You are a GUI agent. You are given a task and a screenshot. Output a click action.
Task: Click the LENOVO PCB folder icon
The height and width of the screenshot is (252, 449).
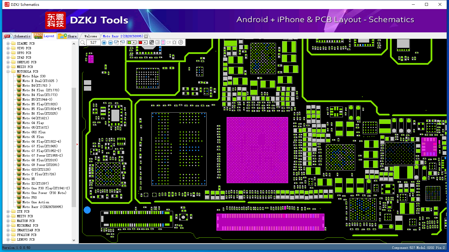point(13,239)
